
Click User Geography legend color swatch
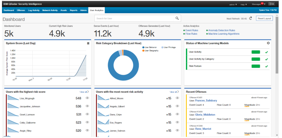[143, 51]
